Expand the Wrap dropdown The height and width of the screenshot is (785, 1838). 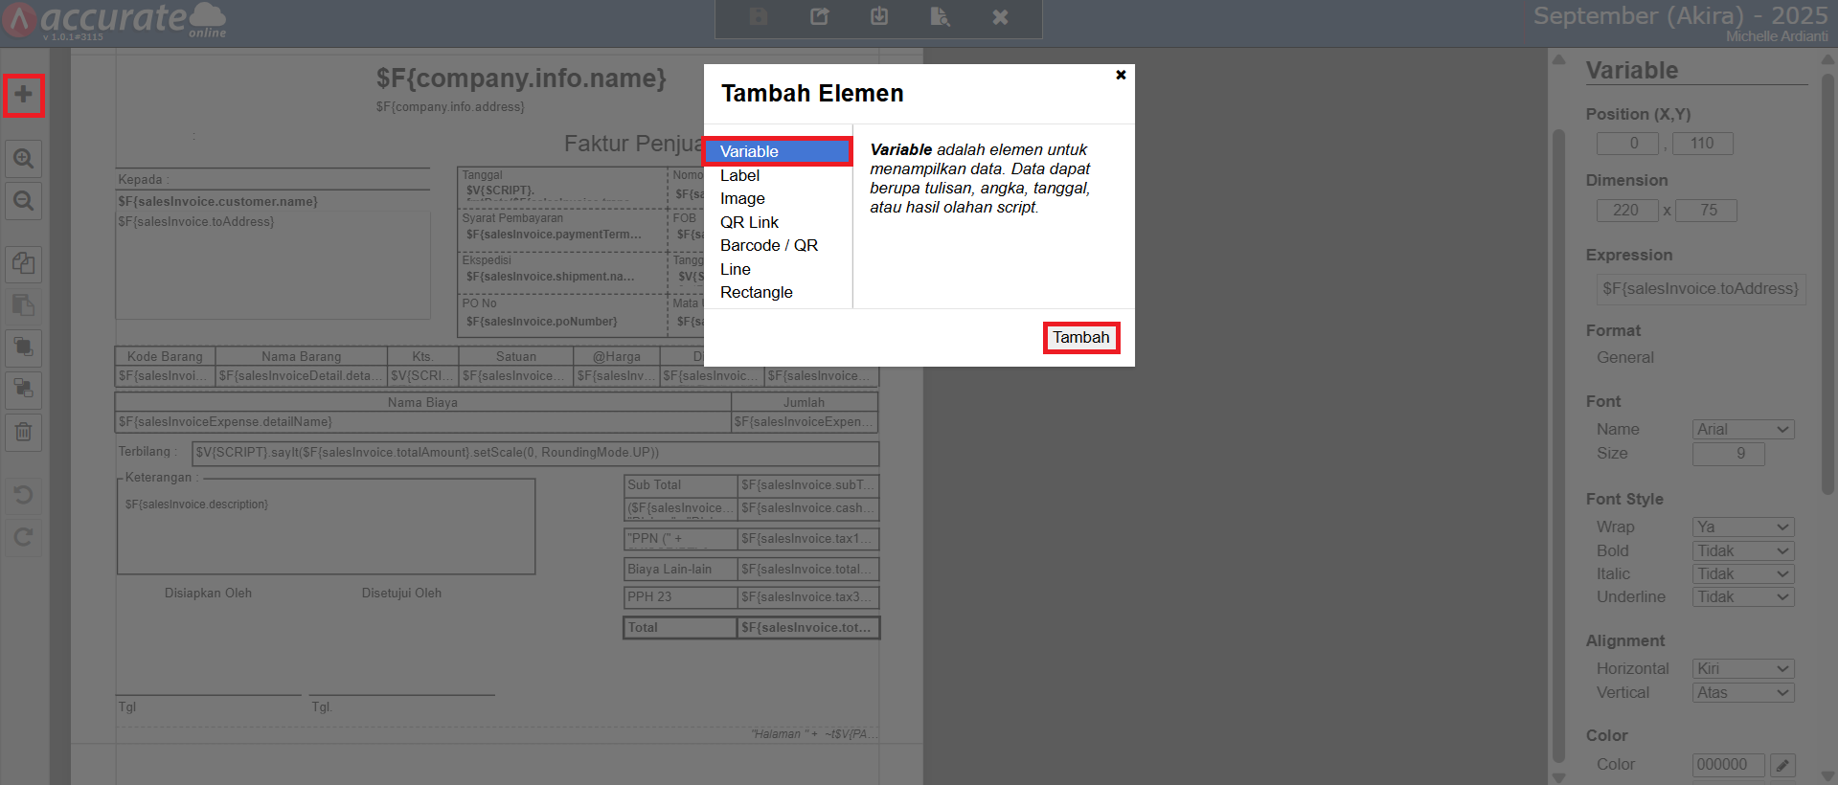[x=1742, y=527]
